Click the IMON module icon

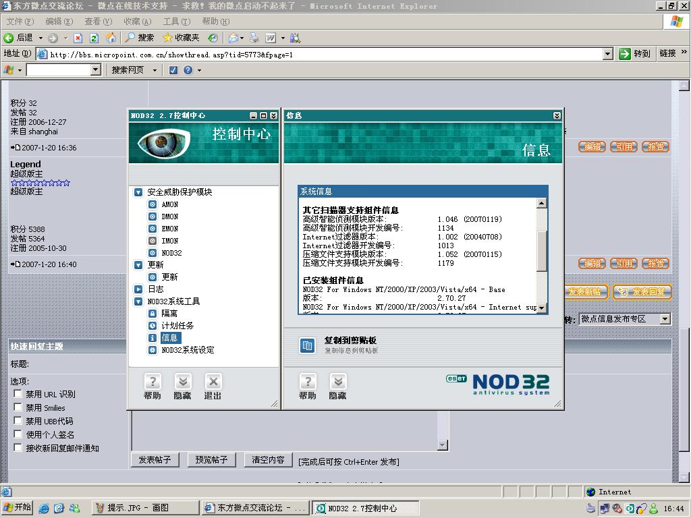coord(152,241)
